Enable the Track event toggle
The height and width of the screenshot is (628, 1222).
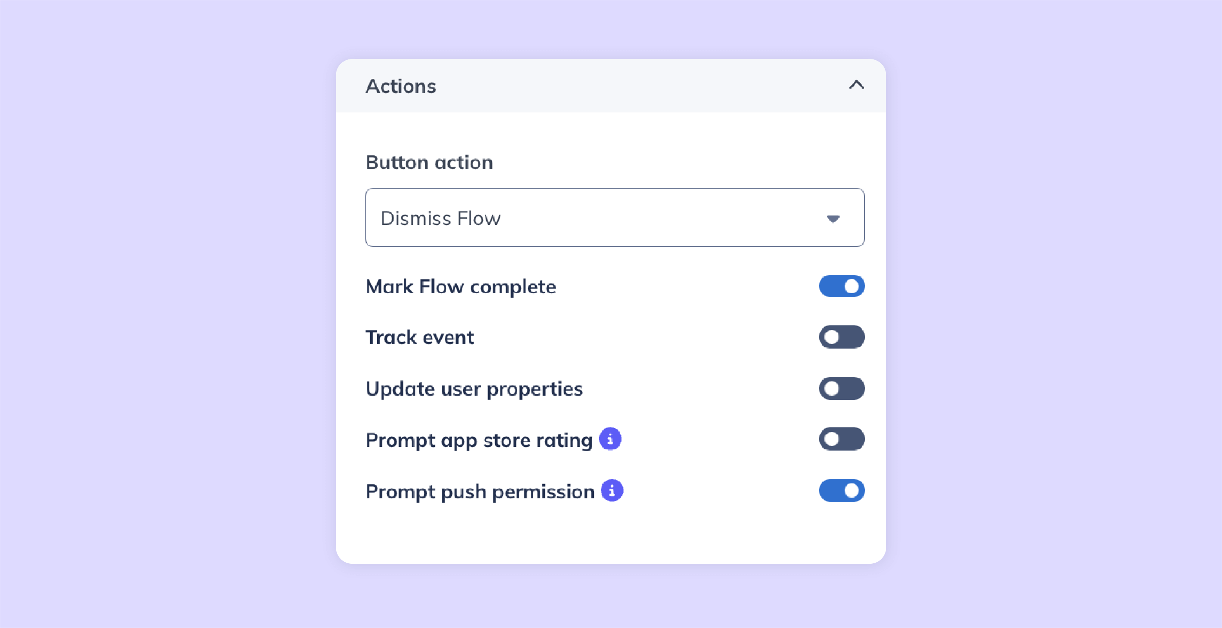pos(841,337)
